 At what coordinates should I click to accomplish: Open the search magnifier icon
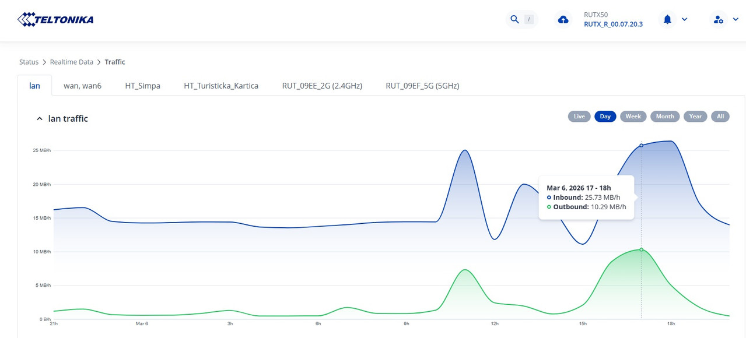tap(514, 19)
